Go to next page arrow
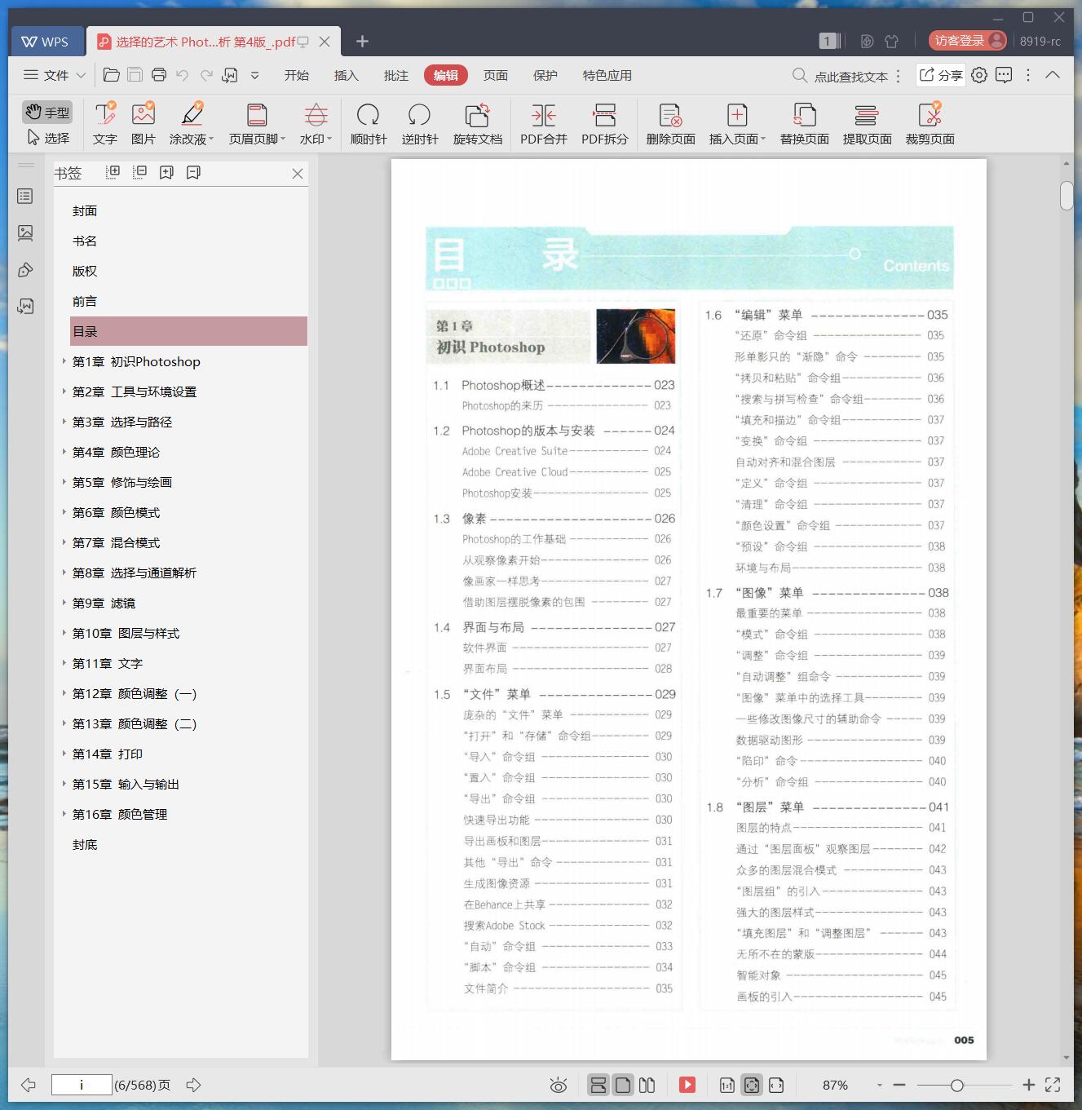 tap(193, 1085)
